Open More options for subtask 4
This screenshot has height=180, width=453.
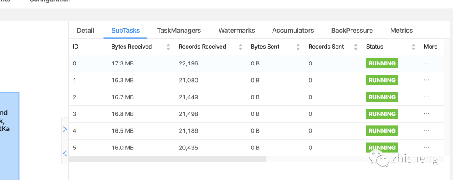click(x=427, y=130)
